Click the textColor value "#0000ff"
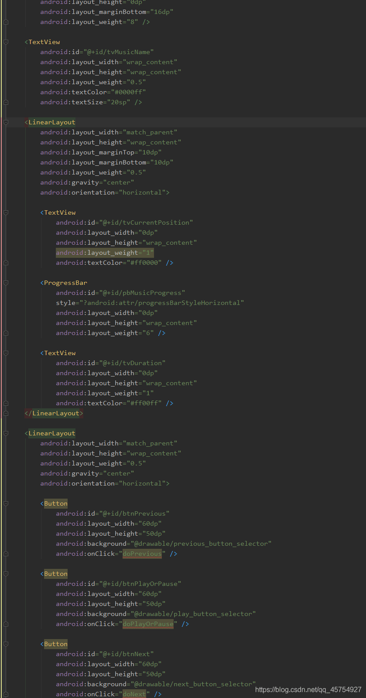 (129, 92)
